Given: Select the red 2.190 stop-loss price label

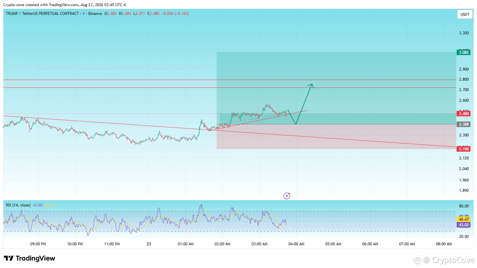Looking at the screenshot, I should [464, 149].
